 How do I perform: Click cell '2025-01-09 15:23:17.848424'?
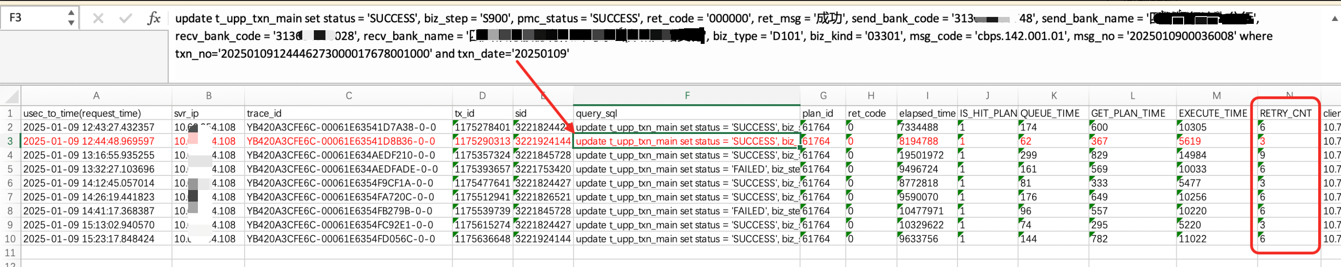96,239
